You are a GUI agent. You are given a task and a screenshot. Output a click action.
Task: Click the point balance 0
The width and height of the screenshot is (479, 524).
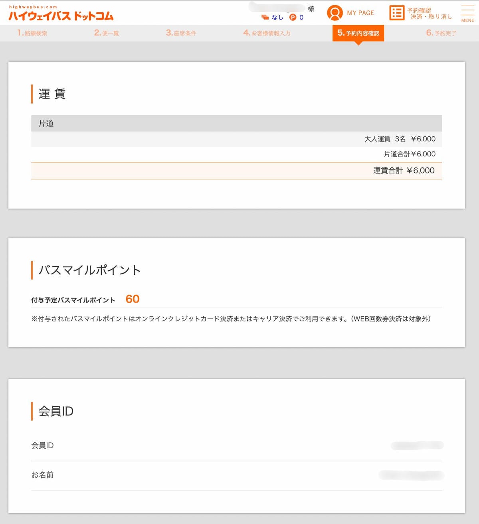click(301, 17)
